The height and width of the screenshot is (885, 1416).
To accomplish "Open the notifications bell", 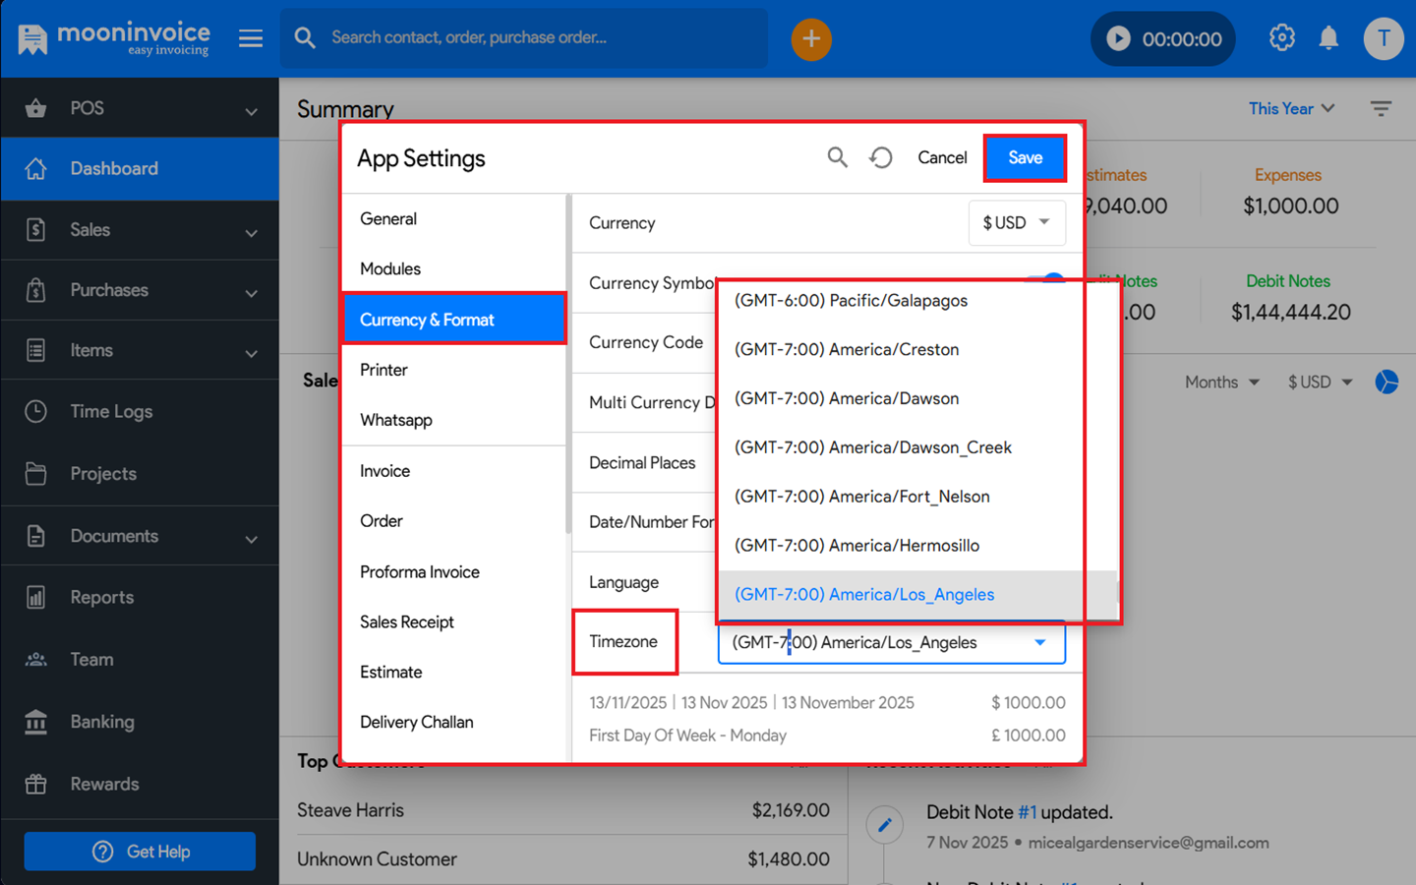I will [1328, 38].
